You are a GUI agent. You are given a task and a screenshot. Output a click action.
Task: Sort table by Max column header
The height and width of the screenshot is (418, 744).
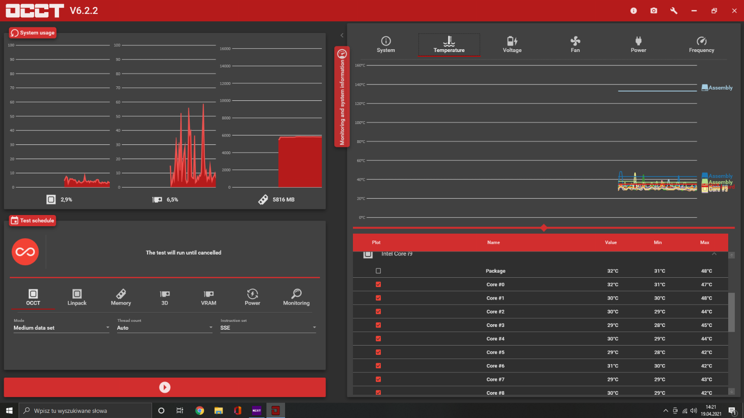pyautogui.click(x=704, y=242)
